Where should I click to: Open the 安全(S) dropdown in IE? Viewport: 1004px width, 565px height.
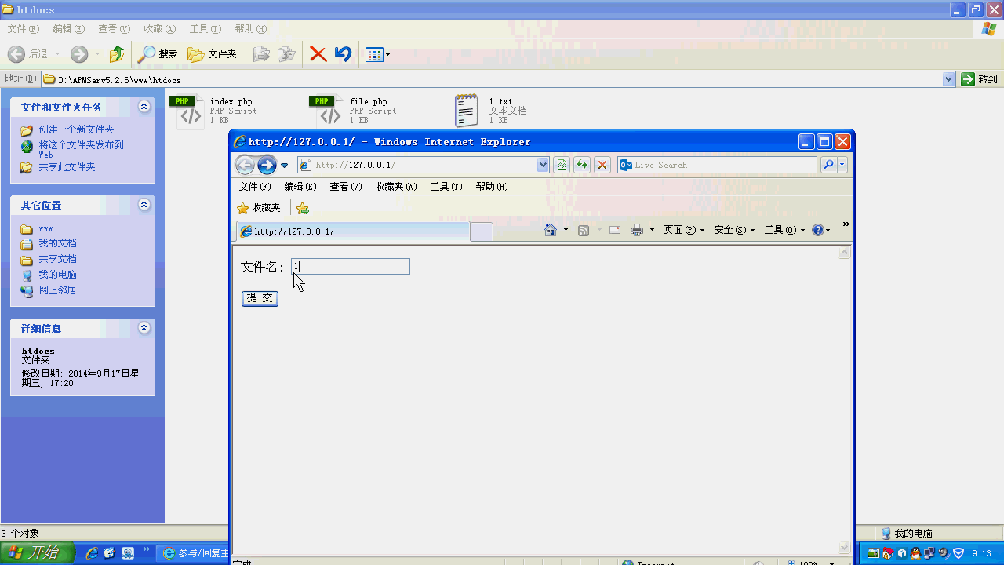pos(729,229)
